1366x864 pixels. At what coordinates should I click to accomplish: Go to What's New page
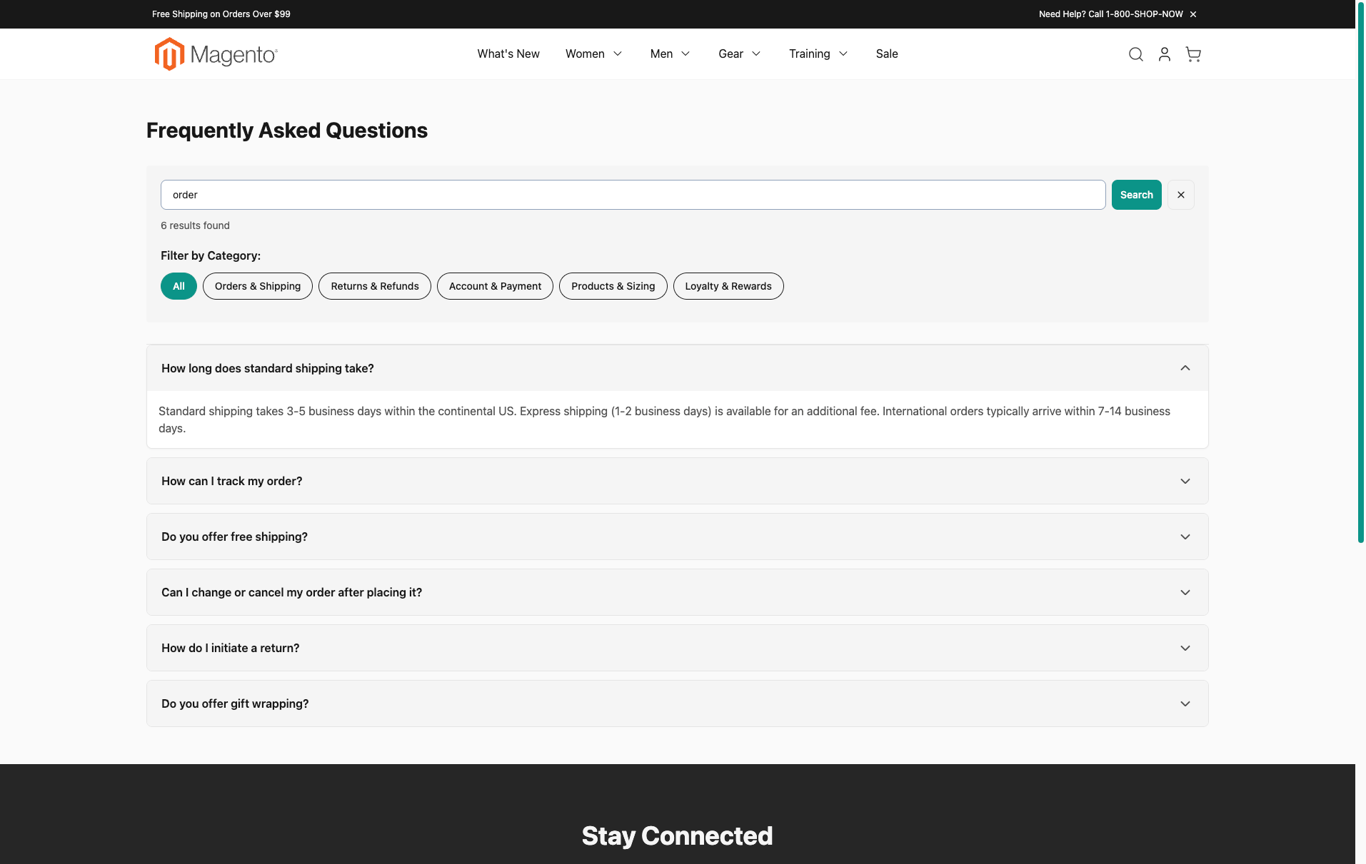tap(508, 54)
